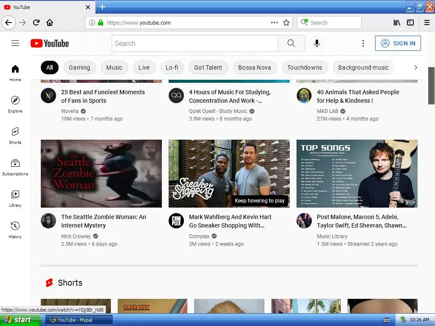Click the browser Back button

pos(8,22)
